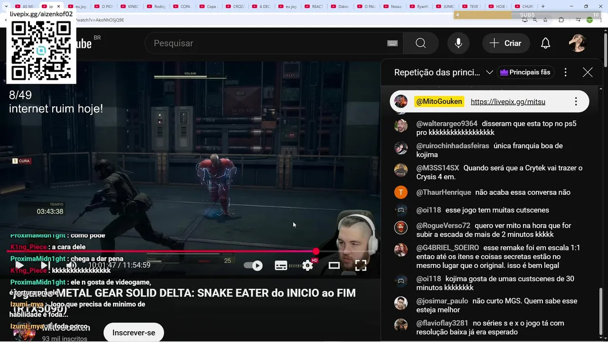Close the live chat panel
This screenshot has height=342, width=608.
click(588, 72)
